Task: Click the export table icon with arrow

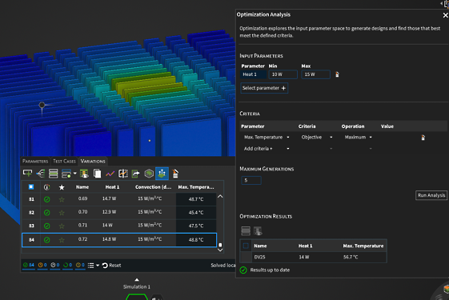Action: [x=136, y=173]
